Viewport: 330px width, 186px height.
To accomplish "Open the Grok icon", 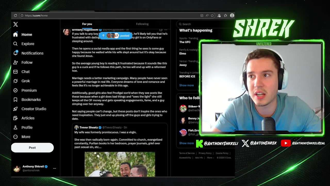I will pos(15,81).
